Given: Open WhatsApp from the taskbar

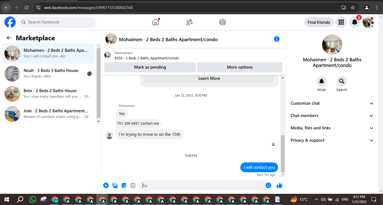Looking at the screenshot, I should [33, 199].
